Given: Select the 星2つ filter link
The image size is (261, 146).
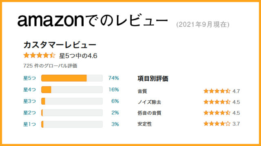Looking at the screenshot, I should pos(29,113).
